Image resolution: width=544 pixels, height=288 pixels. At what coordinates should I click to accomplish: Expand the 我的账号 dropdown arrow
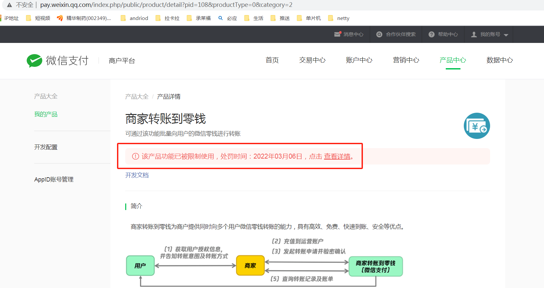tap(506, 35)
